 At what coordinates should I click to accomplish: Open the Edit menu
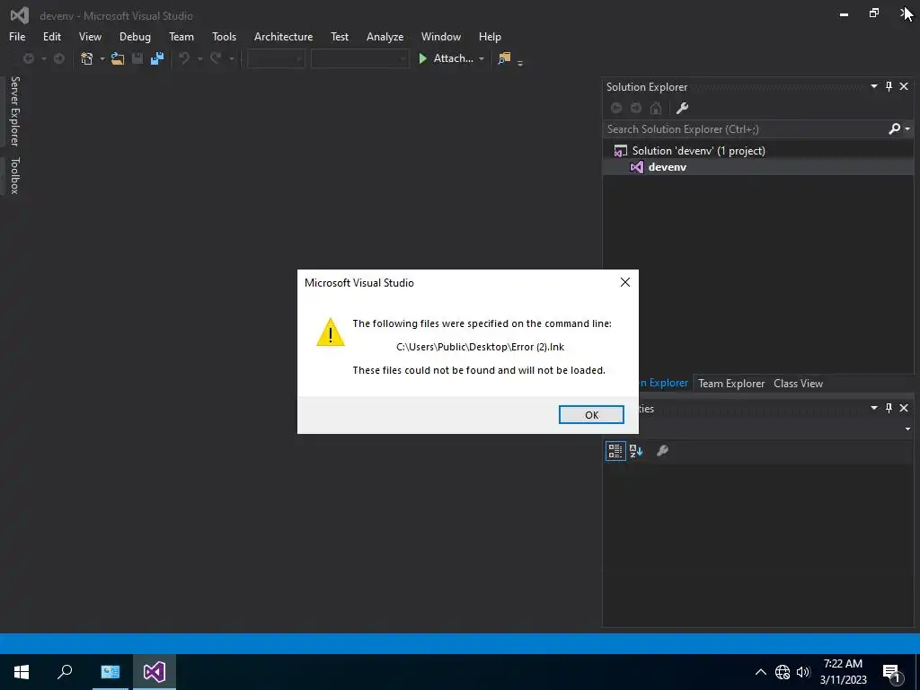(51, 36)
